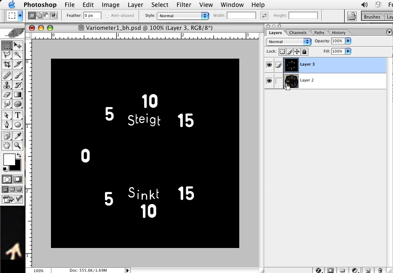
Task: Select the Crop tool
Action: [x=7, y=64]
